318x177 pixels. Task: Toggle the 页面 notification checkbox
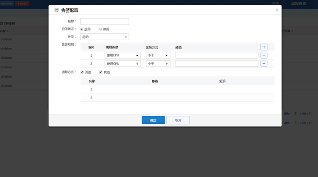pyautogui.click(x=82, y=72)
